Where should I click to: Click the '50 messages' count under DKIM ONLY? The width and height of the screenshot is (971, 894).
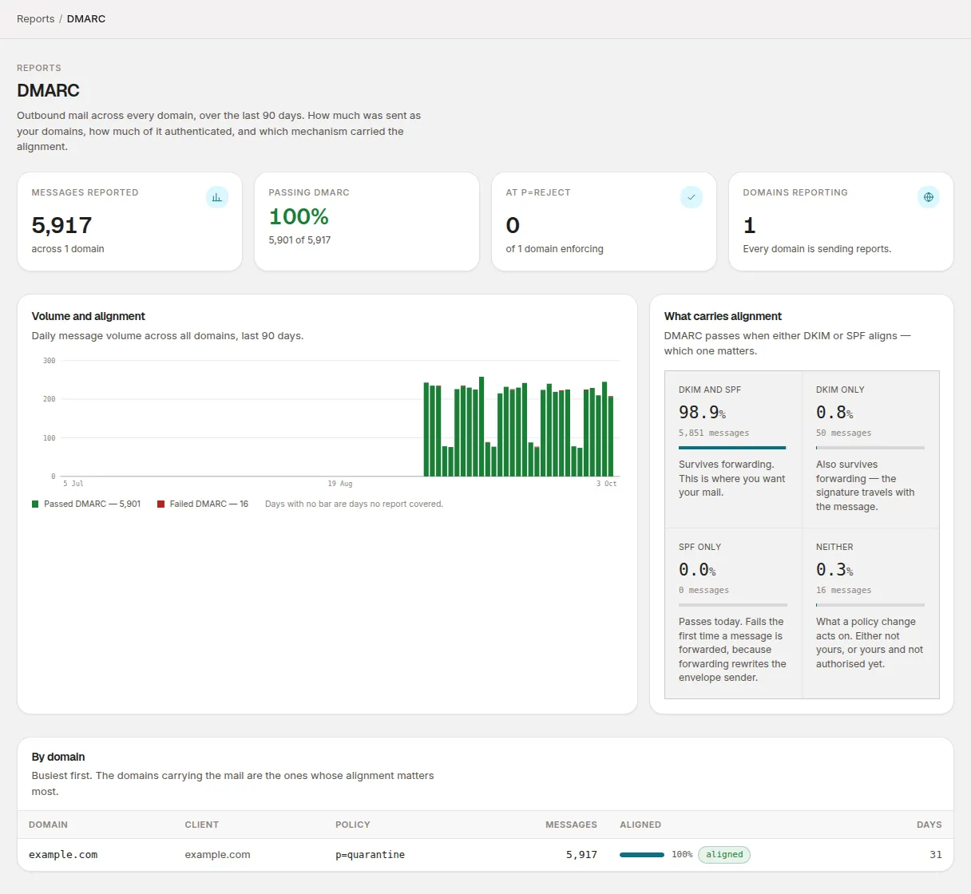pos(843,433)
